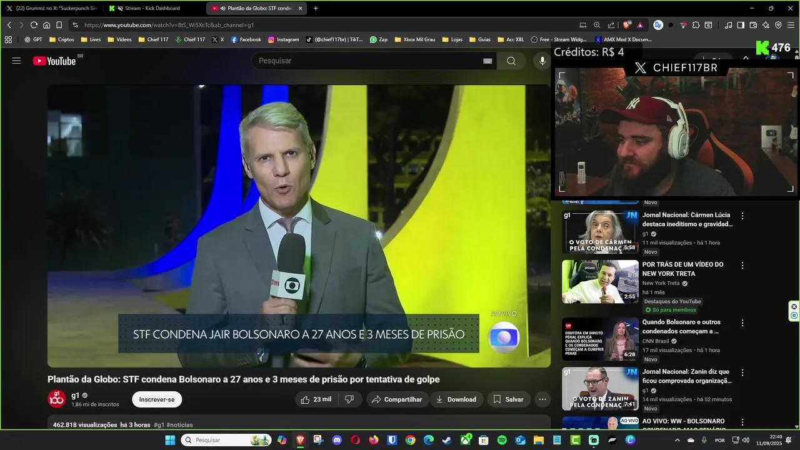The width and height of the screenshot is (800, 450).
Task: Open more options for Cármen Lúcia video
Action: tap(742, 216)
